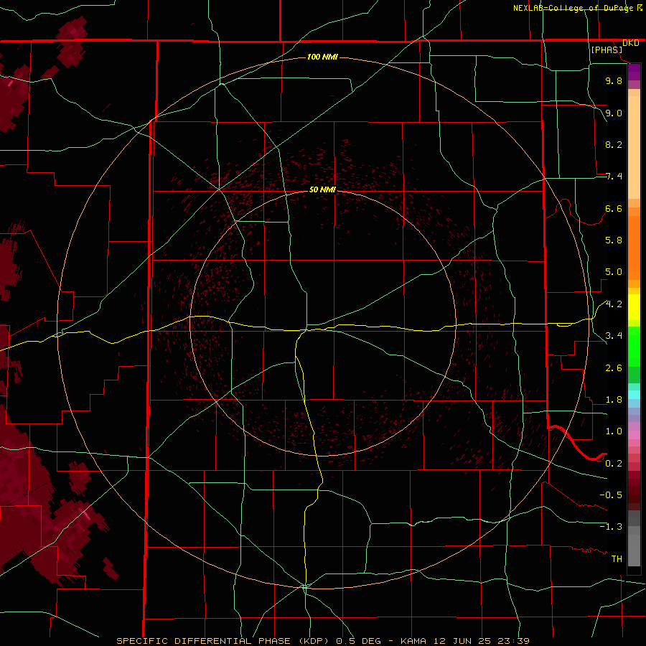Select the 8.2 value on color scale

[x=614, y=144]
